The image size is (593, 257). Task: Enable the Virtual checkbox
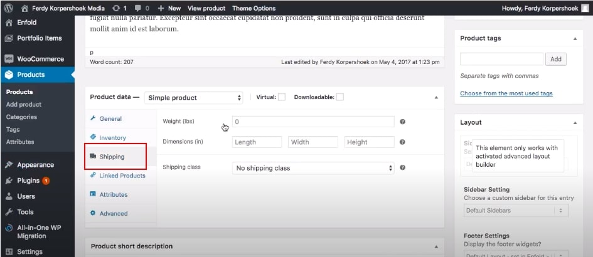coord(282,97)
